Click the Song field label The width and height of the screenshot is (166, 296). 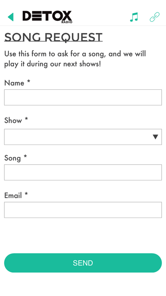tap(12, 158)
